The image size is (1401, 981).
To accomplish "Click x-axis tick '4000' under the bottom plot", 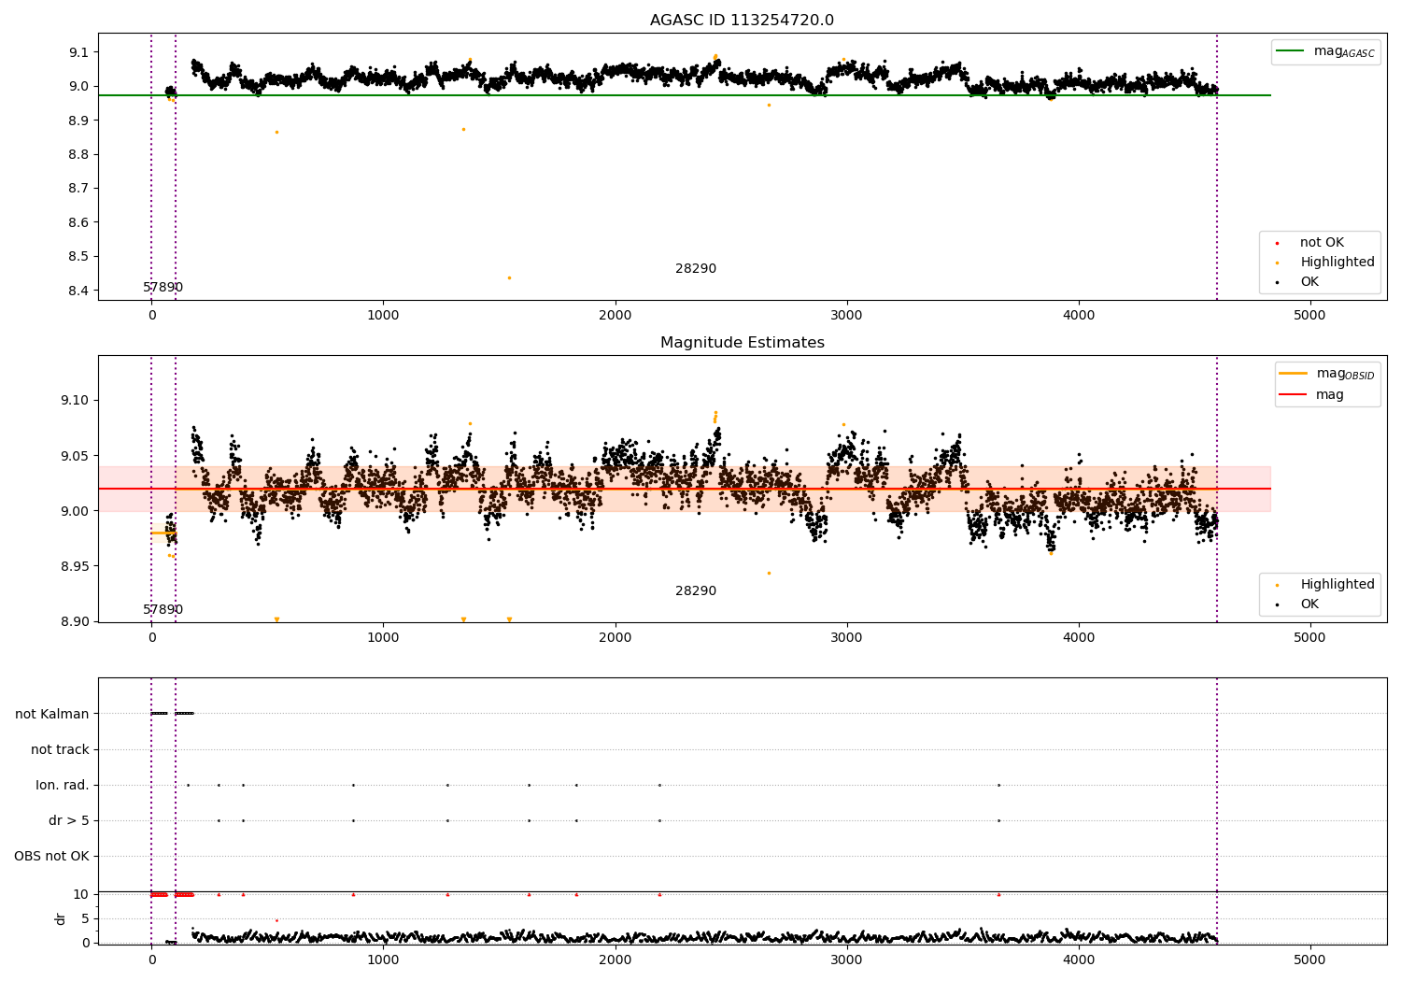I will pos(1078,960).
